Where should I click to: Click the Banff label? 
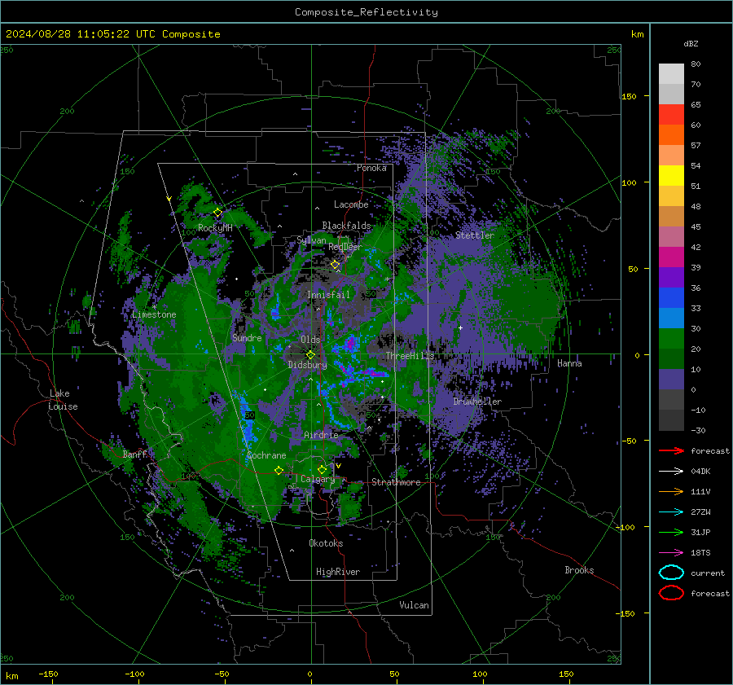click(x=135, y=454)
